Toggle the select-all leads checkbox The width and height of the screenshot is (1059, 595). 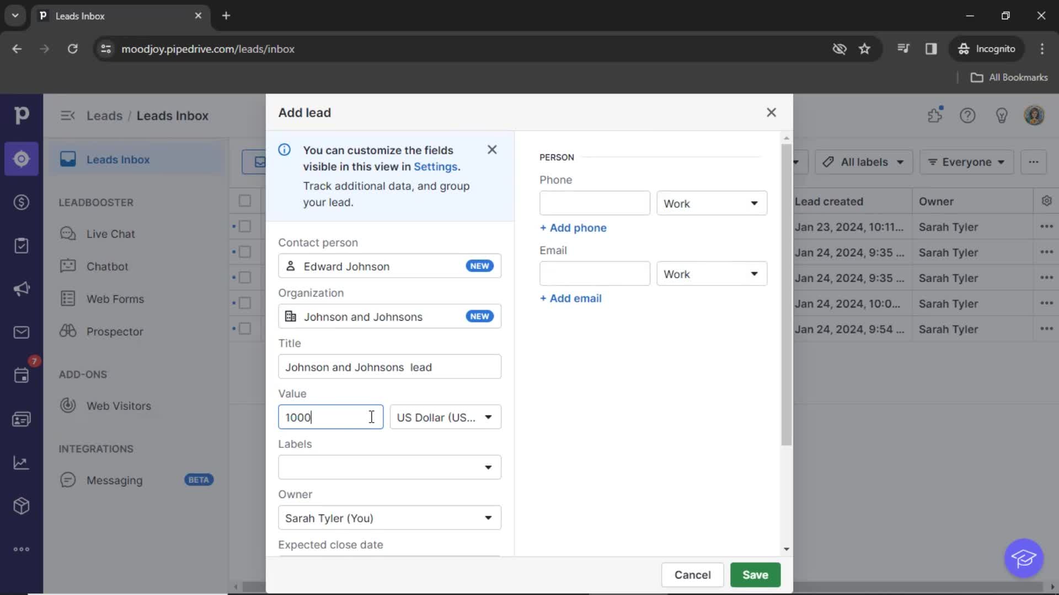tap(245, 201)
